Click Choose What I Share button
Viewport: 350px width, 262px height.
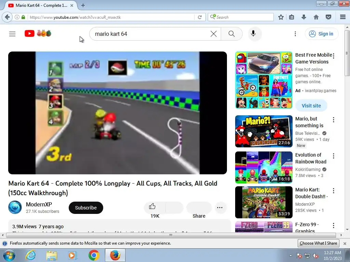[x=318, y=243]
